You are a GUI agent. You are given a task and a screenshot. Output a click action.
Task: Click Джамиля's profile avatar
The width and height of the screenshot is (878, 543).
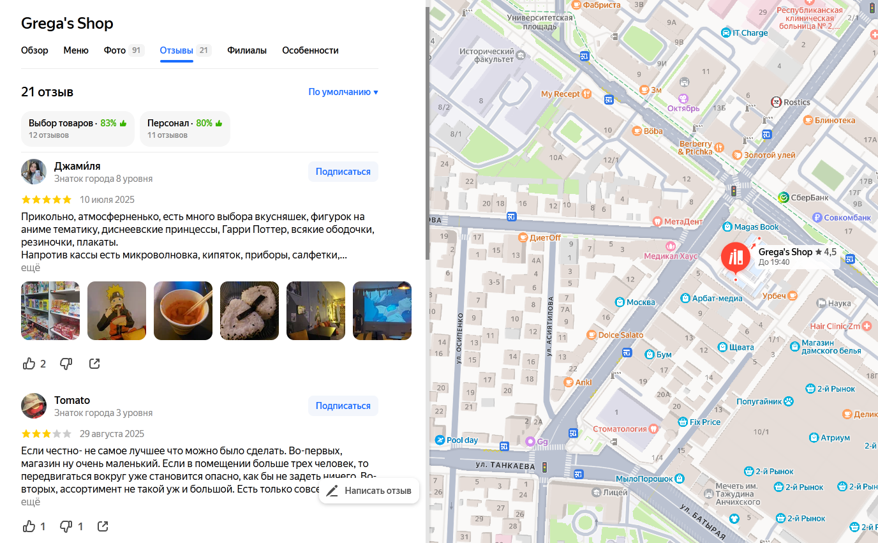click(x=34, y=172)
